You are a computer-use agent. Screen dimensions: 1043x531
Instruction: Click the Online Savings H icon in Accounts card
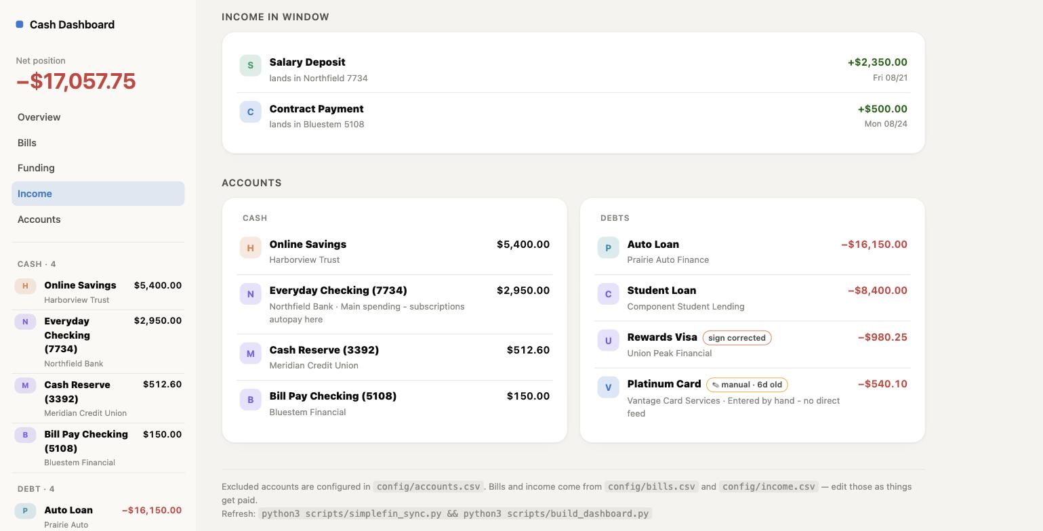tap(250, 248)
